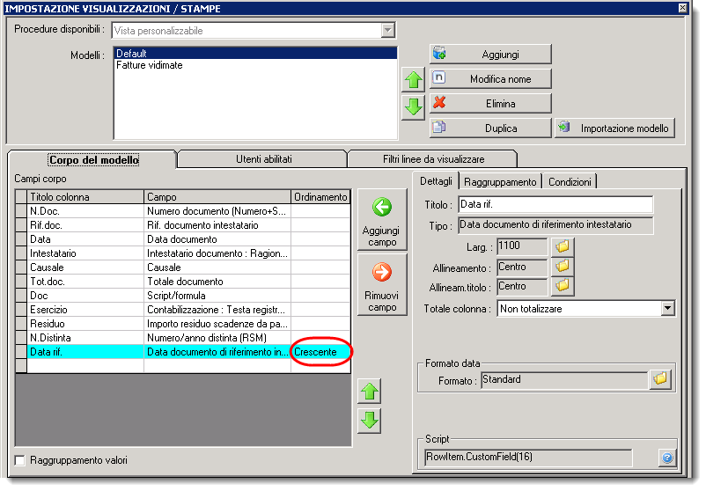
Task: Switch to Utenti abilitati tab
Action: 263,159
